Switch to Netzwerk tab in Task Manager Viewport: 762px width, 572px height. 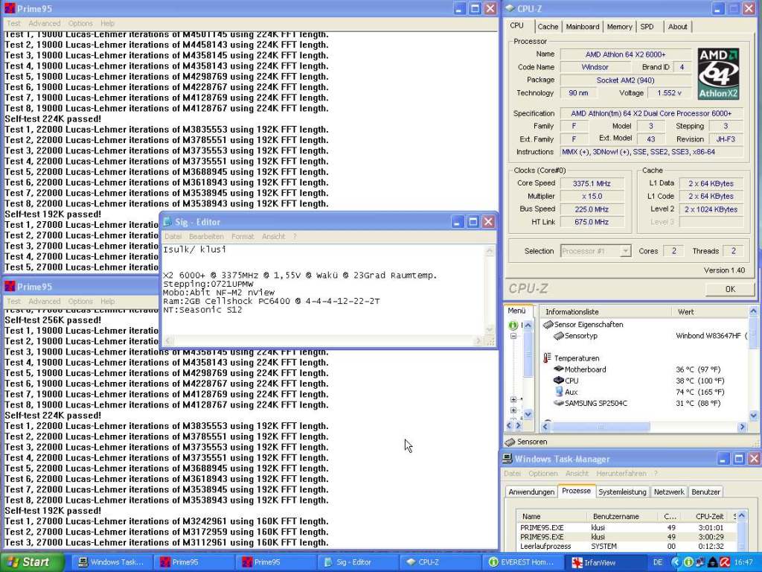(x=669, y=492)
